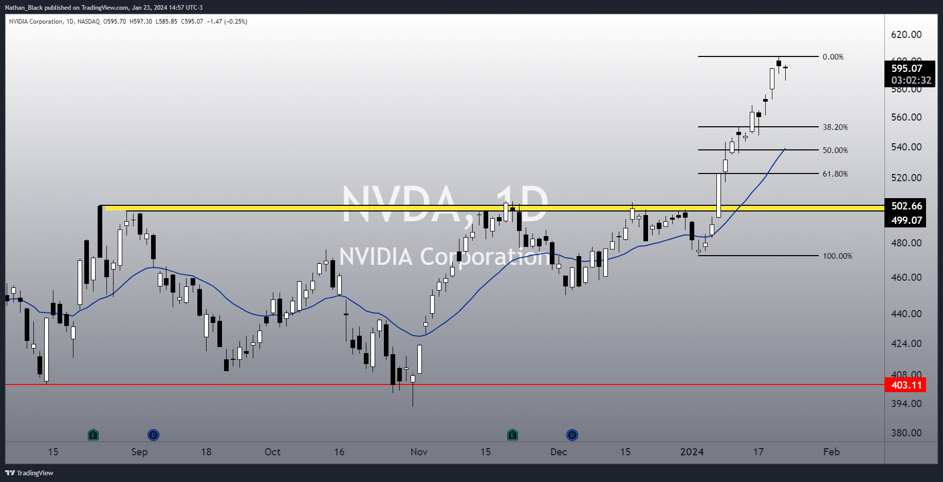This screenshot has width=943, height=482.
Task: Click the Feb label on time axis
Action: pyautogui.click(x=831, y=452)
